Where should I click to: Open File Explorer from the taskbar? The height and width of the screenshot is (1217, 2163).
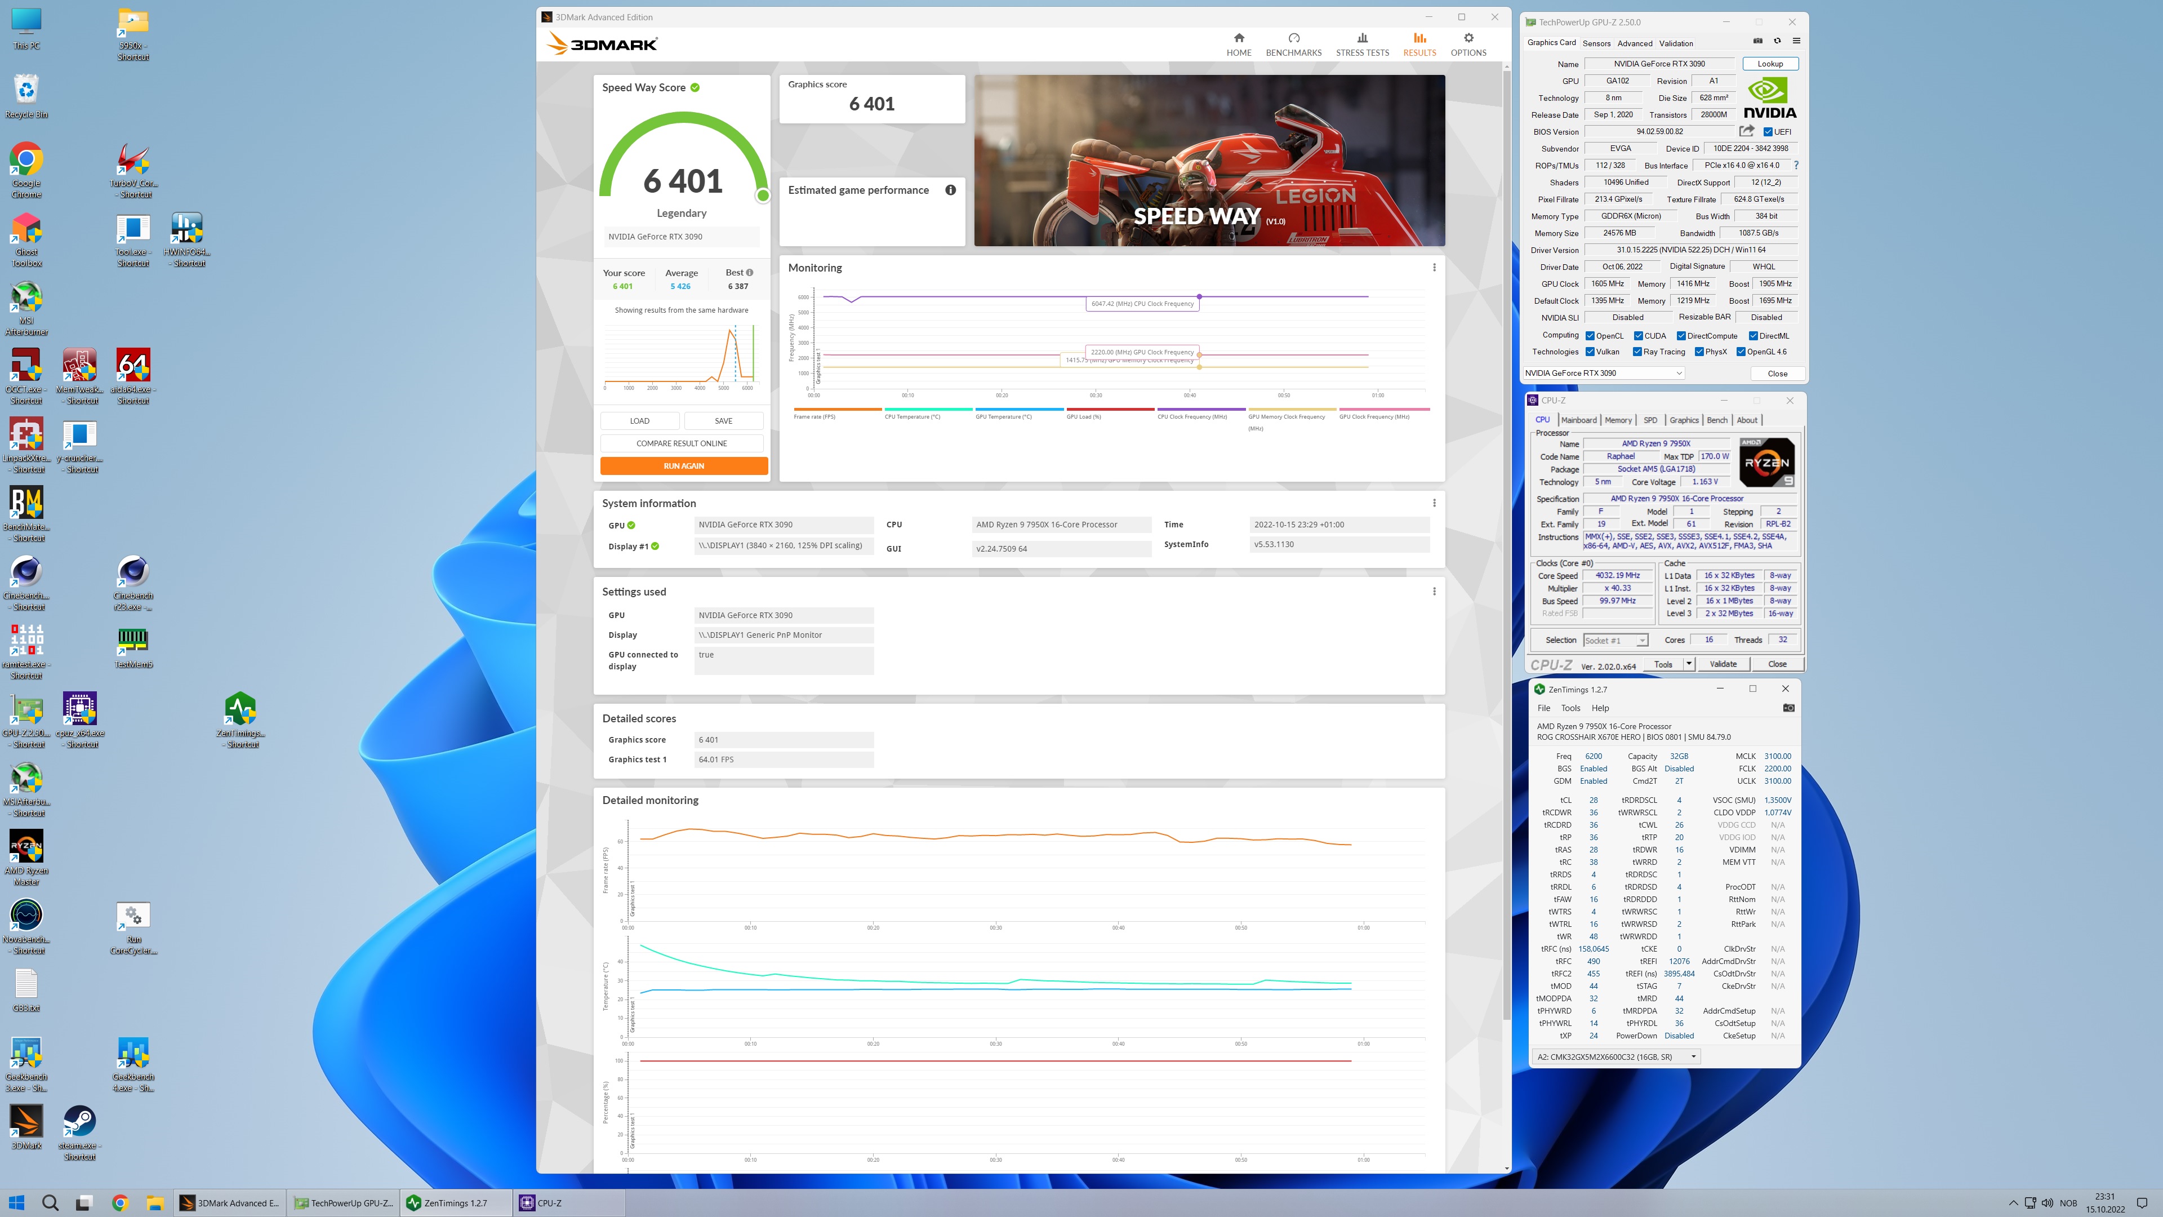(x=154, y=1203)
